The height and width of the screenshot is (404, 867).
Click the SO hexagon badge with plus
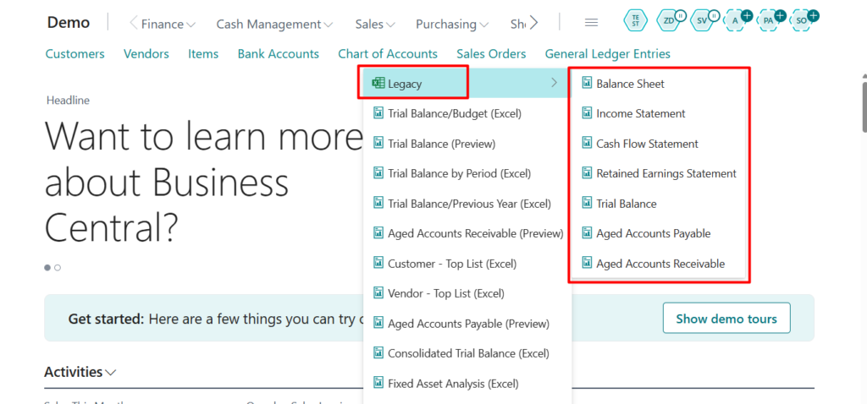(x=802, y=21)
